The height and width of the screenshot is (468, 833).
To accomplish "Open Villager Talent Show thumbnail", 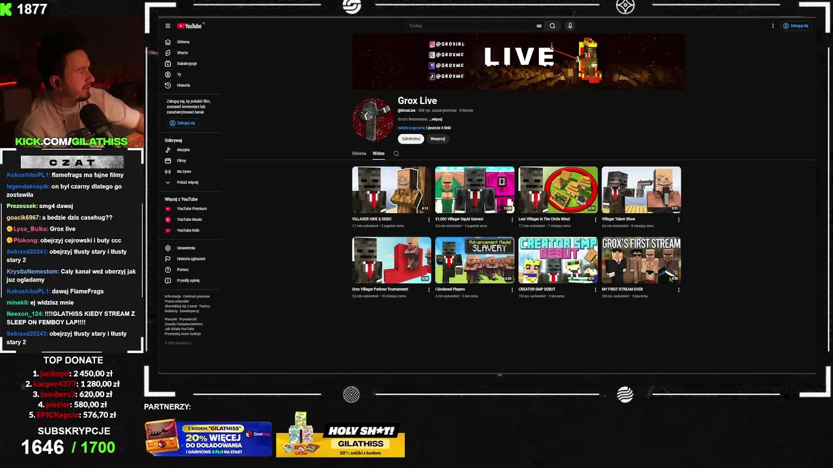I will coord(642,190).
